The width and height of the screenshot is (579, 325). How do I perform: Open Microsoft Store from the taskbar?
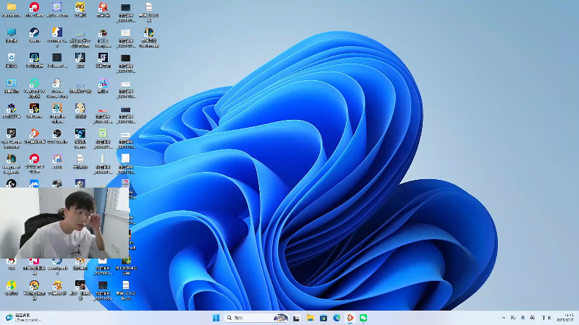coord(323,318)
